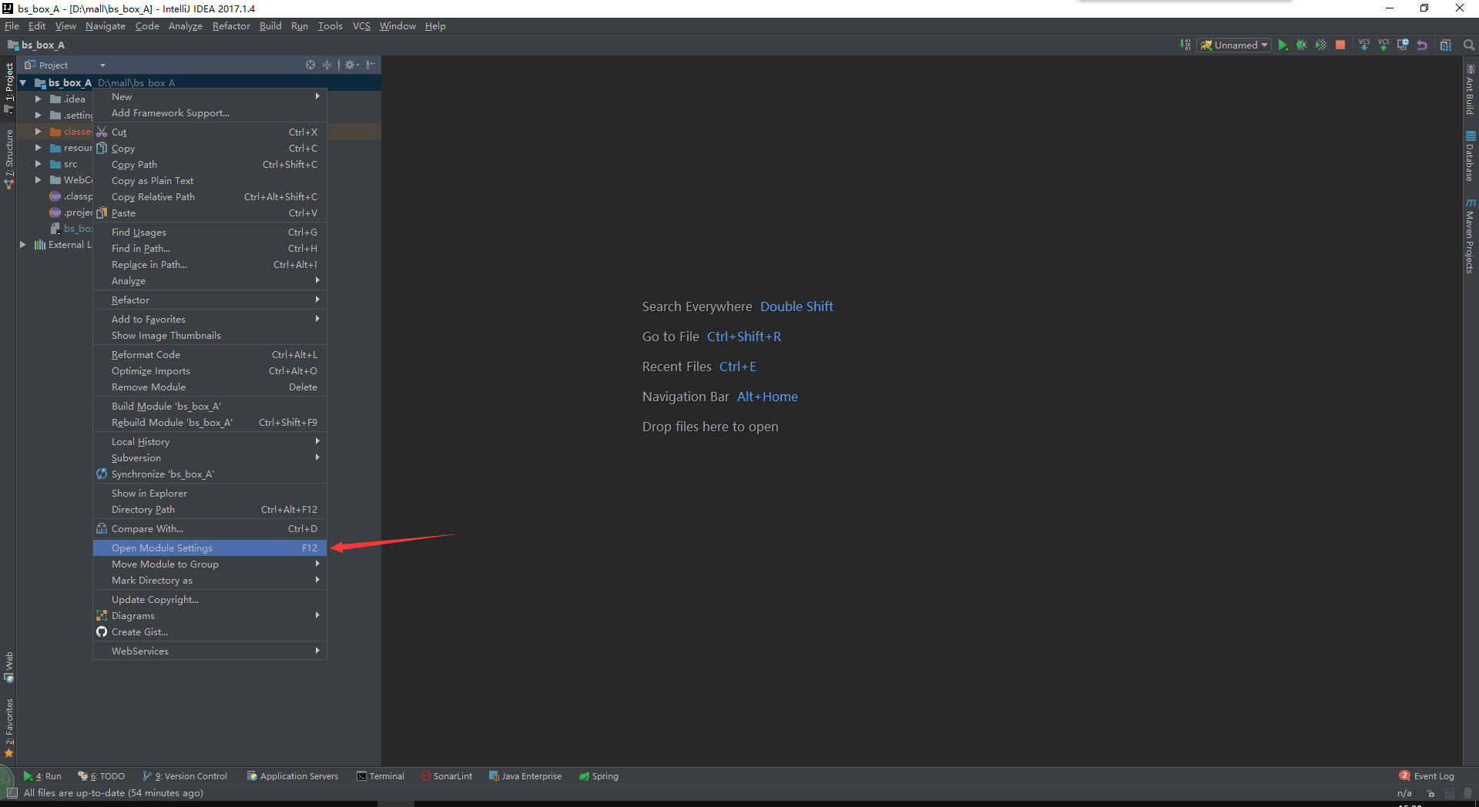Update project from VCS (blue arrow)
Viewport: 1479px width, 807px height.
coord(1364,45)
